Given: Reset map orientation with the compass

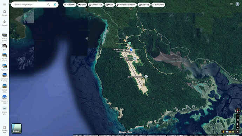Looking at the screenshot, I should 237,111.
